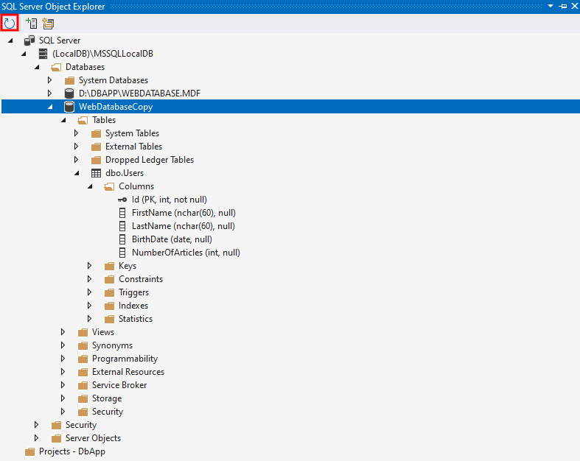Screen dimensions: 580x461
Task: Close the SQL Server Object Explorer panel
Action: 575,6
